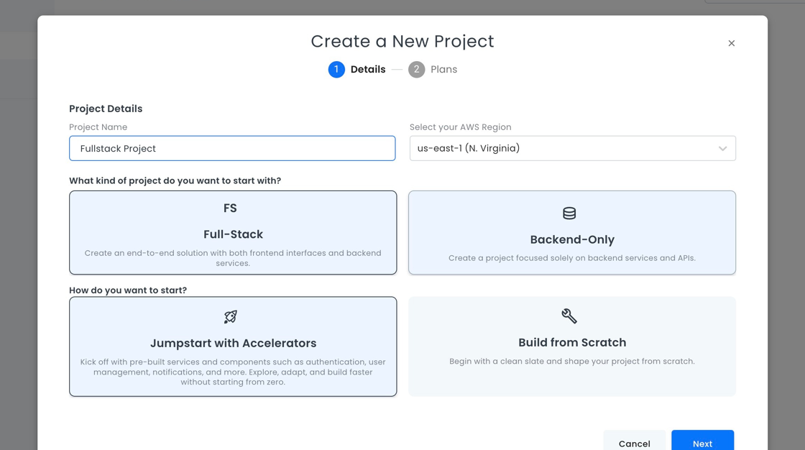Focus the Project Name input field
The image size is (805, 450).
(232, 149)
